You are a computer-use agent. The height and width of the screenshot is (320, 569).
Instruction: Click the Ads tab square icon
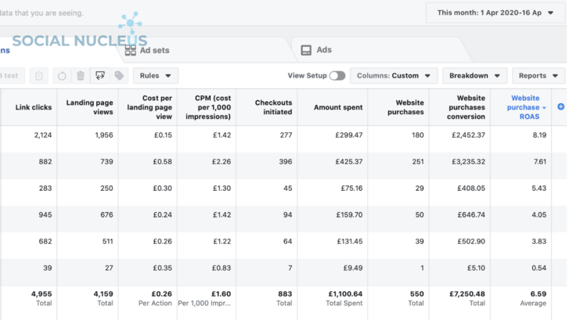(306, 50)
